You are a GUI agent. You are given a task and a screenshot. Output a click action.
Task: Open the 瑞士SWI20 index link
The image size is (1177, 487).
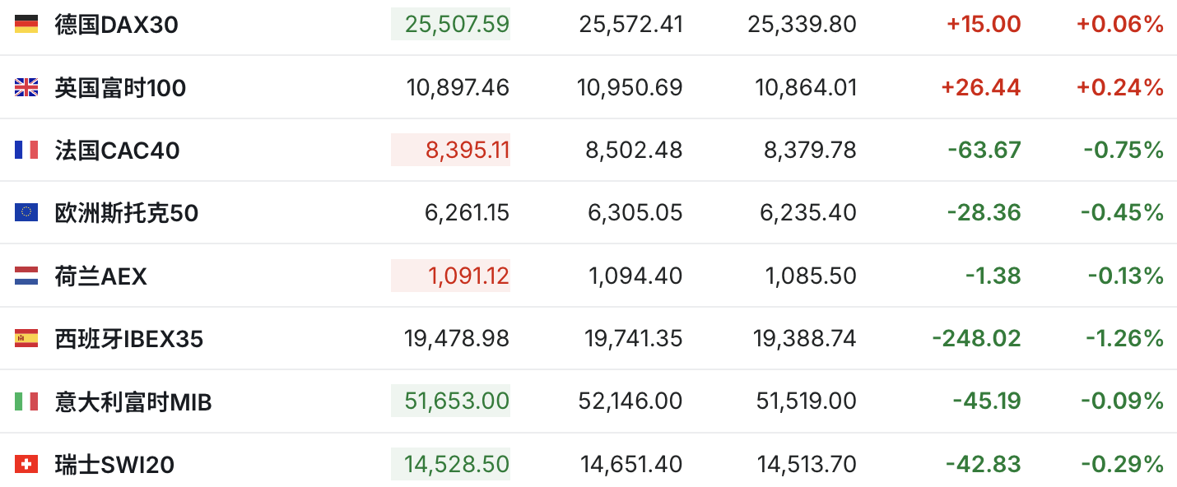(x=114, y=465)
